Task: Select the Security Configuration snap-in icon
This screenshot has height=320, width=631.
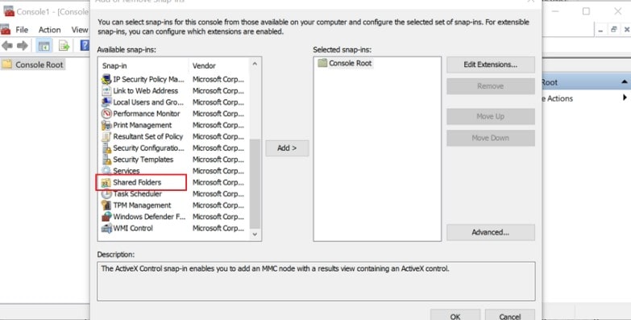Action: 106,148
